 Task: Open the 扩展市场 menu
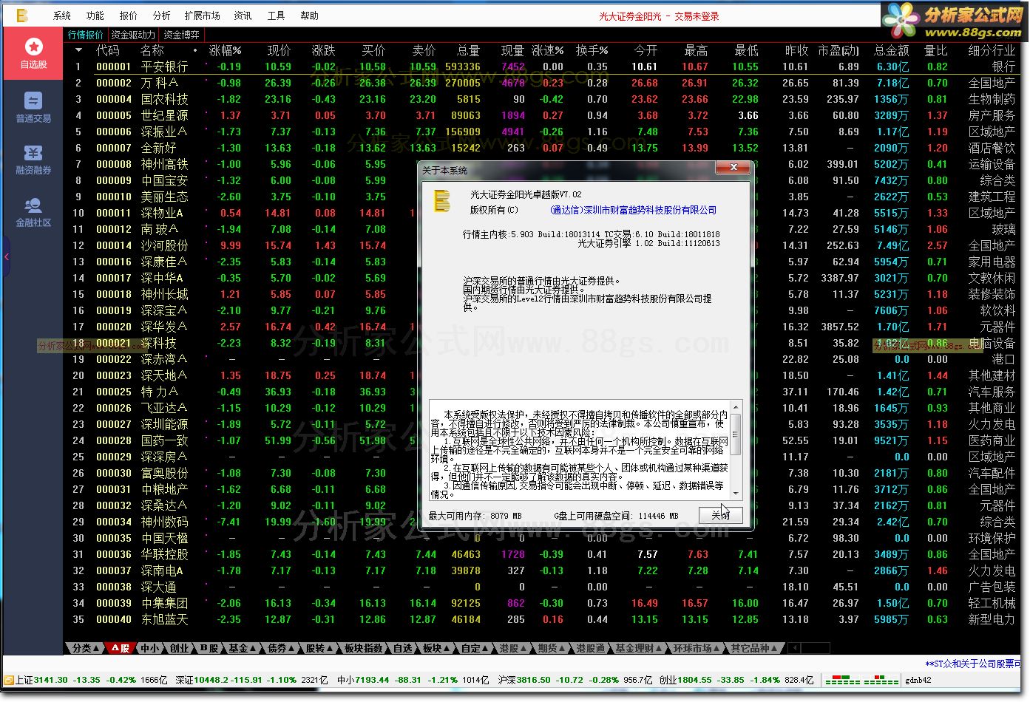point(203,16)
